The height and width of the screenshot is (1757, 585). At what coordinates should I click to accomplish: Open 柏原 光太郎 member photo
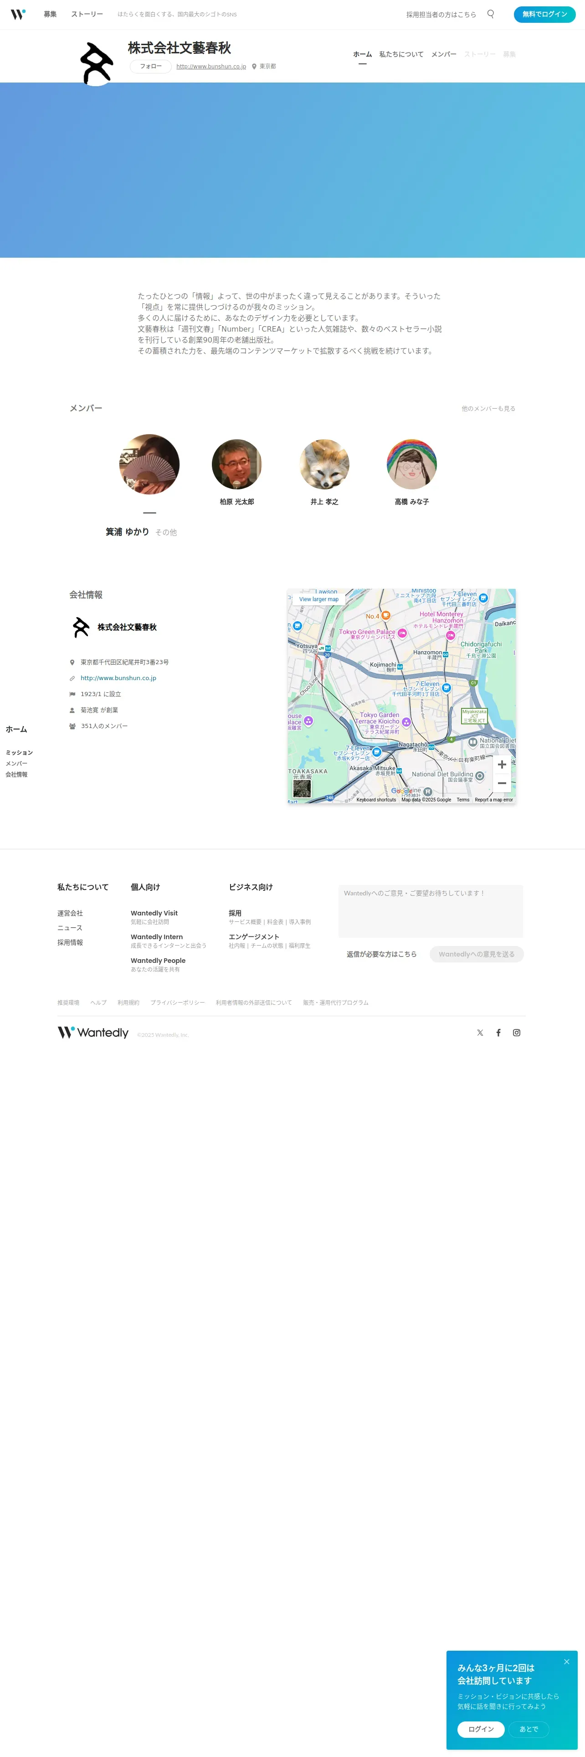(237, 464)
